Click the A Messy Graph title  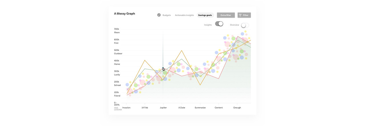tap(125, 13)
